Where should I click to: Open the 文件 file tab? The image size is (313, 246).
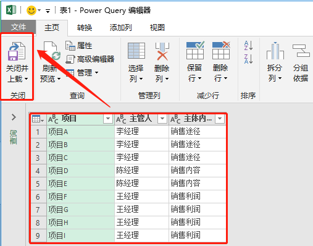coord(19,27)
